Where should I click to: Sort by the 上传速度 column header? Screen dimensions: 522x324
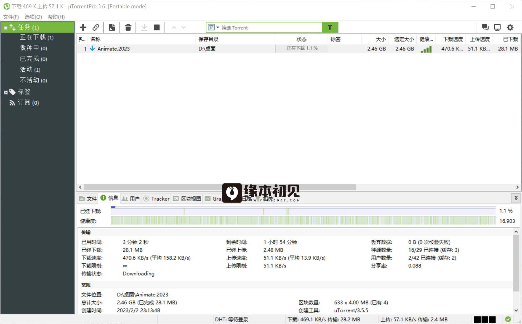[x=479, y=39]
